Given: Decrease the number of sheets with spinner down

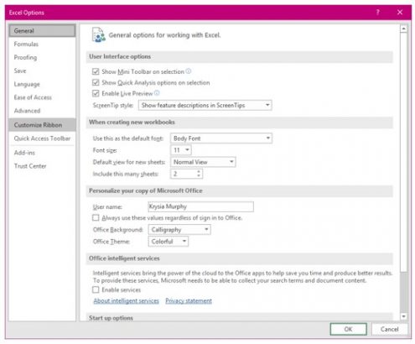Looking at the screenshot, I should tap(199, 175).
